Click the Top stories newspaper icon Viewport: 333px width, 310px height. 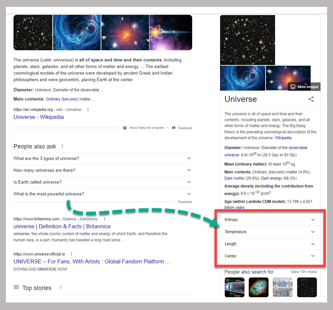(16, 287)
